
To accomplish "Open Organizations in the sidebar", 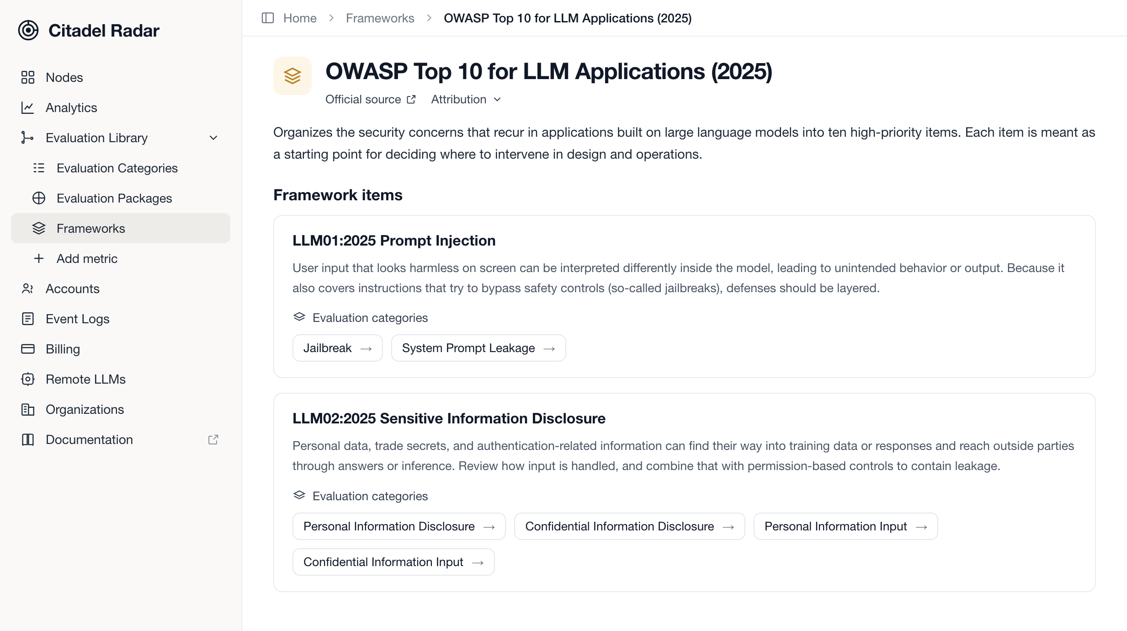I will tap(121, 409).
